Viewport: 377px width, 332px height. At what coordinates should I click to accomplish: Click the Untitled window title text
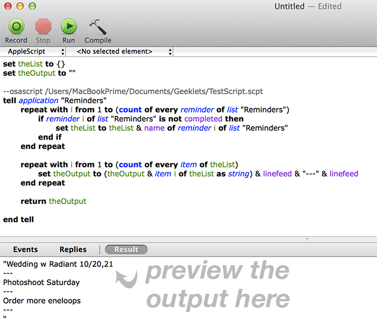[290, 6]
